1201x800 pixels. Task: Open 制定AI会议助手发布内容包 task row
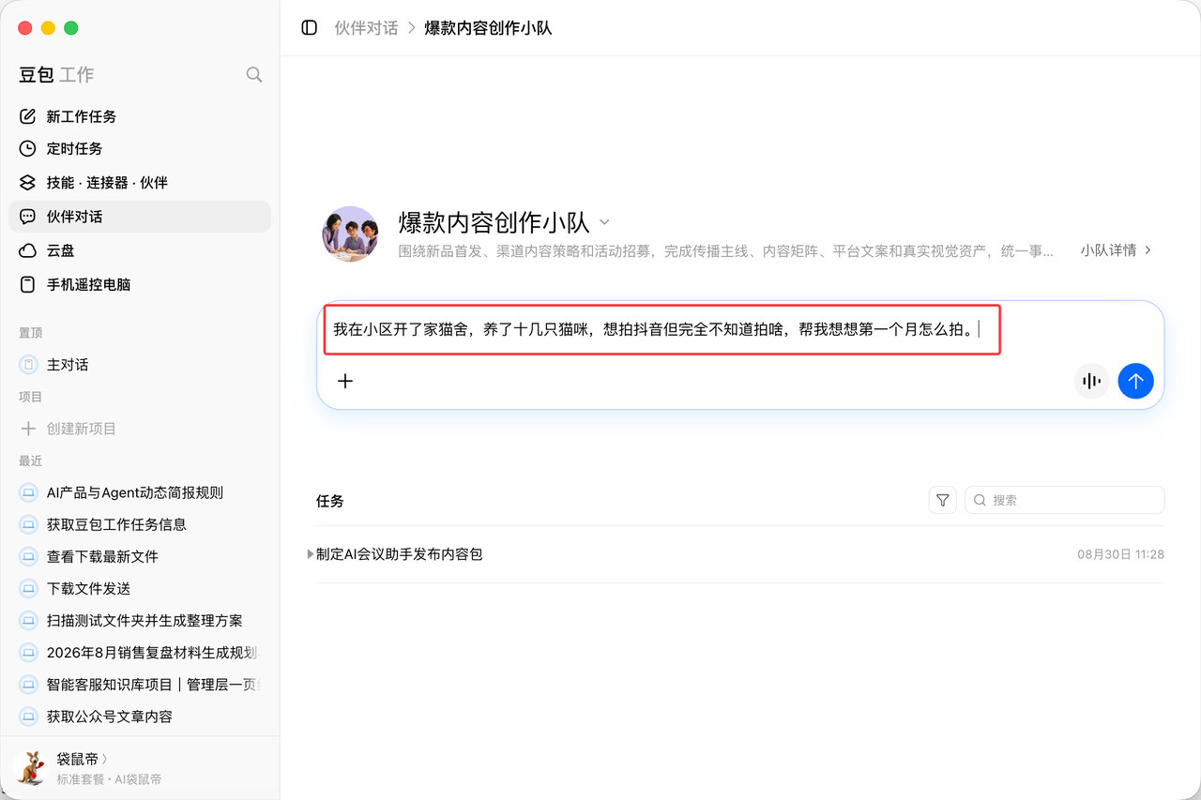[740, 554]
